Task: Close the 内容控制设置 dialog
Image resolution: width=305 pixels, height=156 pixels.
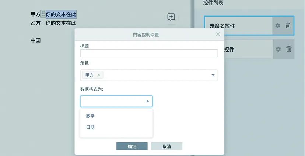Action: pyautogui.click(x=218, y=34)
